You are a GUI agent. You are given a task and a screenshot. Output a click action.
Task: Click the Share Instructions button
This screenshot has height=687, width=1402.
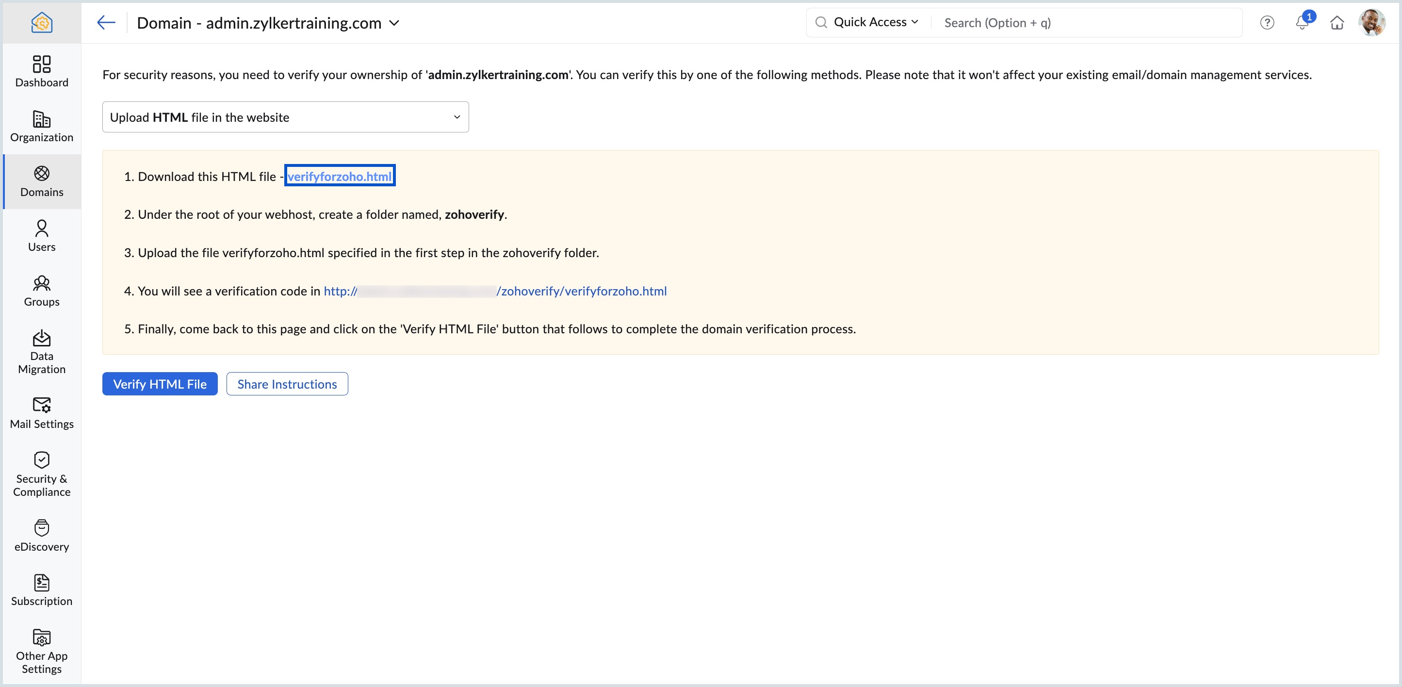(x=287, y=384)
